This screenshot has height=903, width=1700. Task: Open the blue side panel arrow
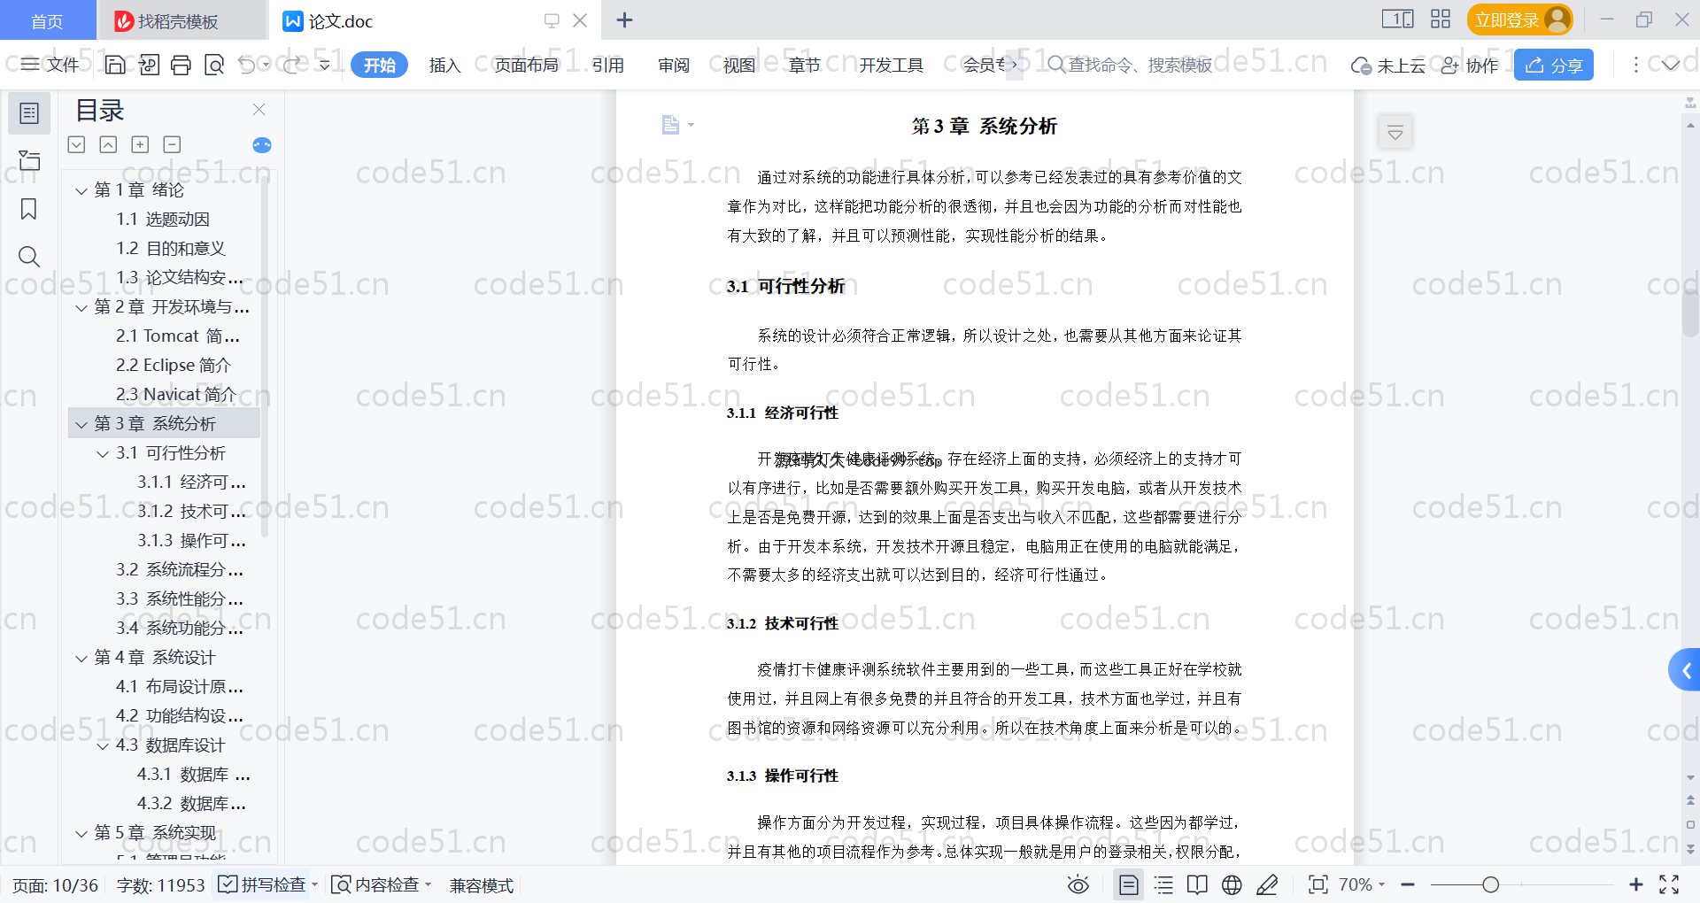(1685, 671)
